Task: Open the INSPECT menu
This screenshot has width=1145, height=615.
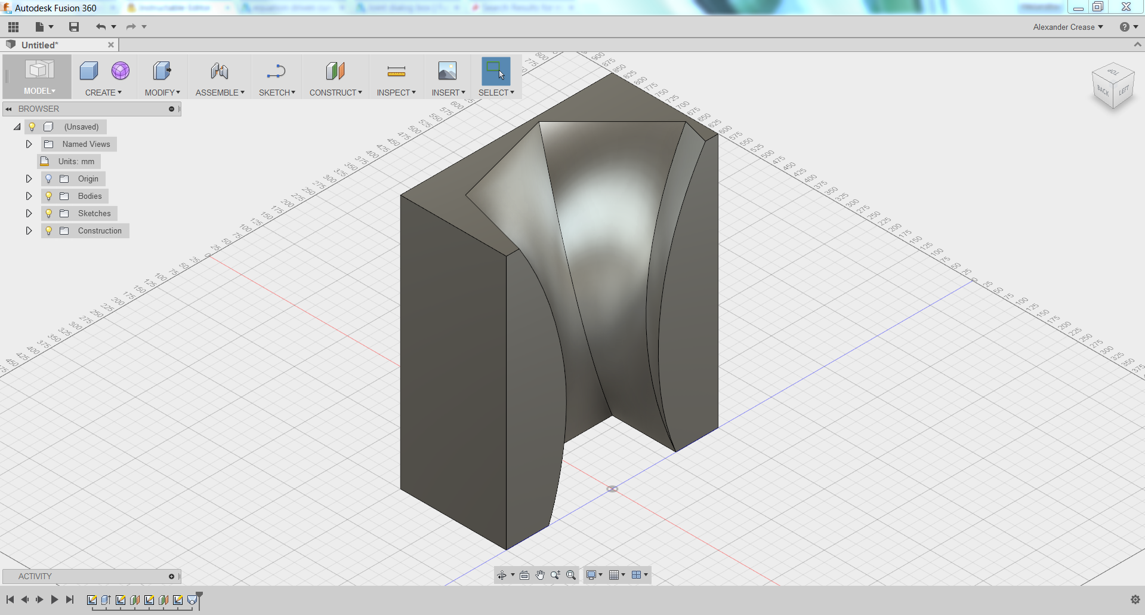Action: pyautogui.click(x=396, y=93)
